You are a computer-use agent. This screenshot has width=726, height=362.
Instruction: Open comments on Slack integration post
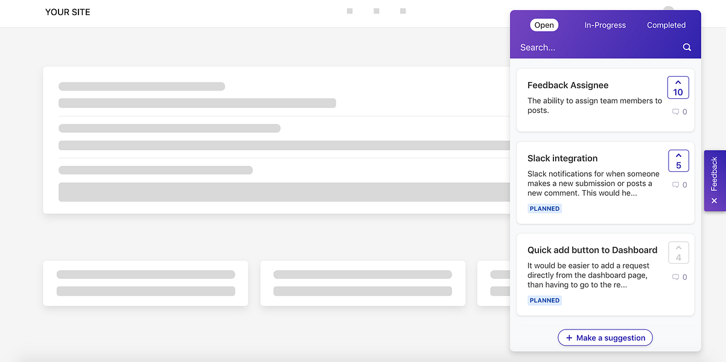click(x=680, y=185)
